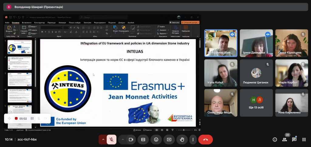Click meeting code zcc-ticf-hbx

(27, 139)
